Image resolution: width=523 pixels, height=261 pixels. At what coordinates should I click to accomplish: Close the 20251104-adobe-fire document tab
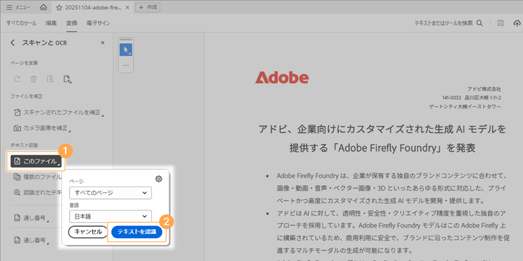tap(127, 8)
